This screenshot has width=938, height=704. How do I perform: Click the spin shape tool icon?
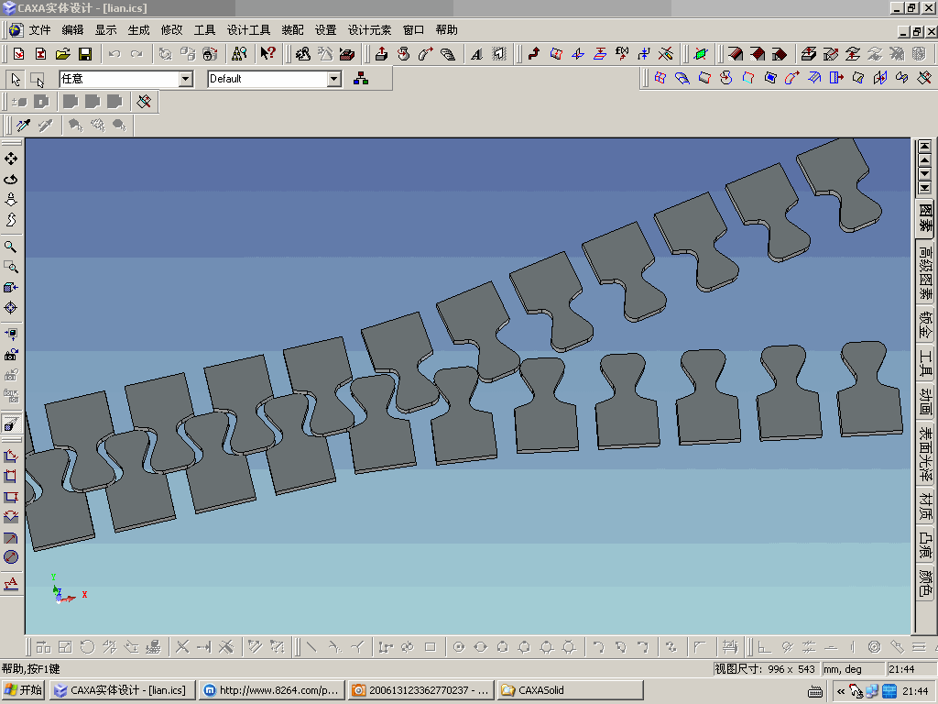404,54
